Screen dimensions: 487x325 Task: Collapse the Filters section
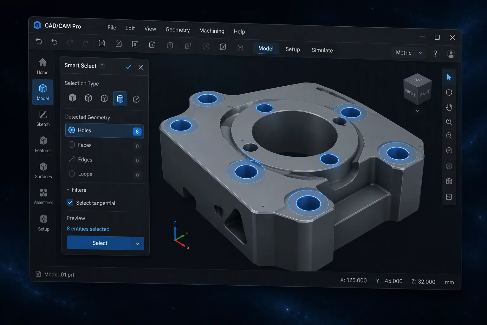(76, 190)
